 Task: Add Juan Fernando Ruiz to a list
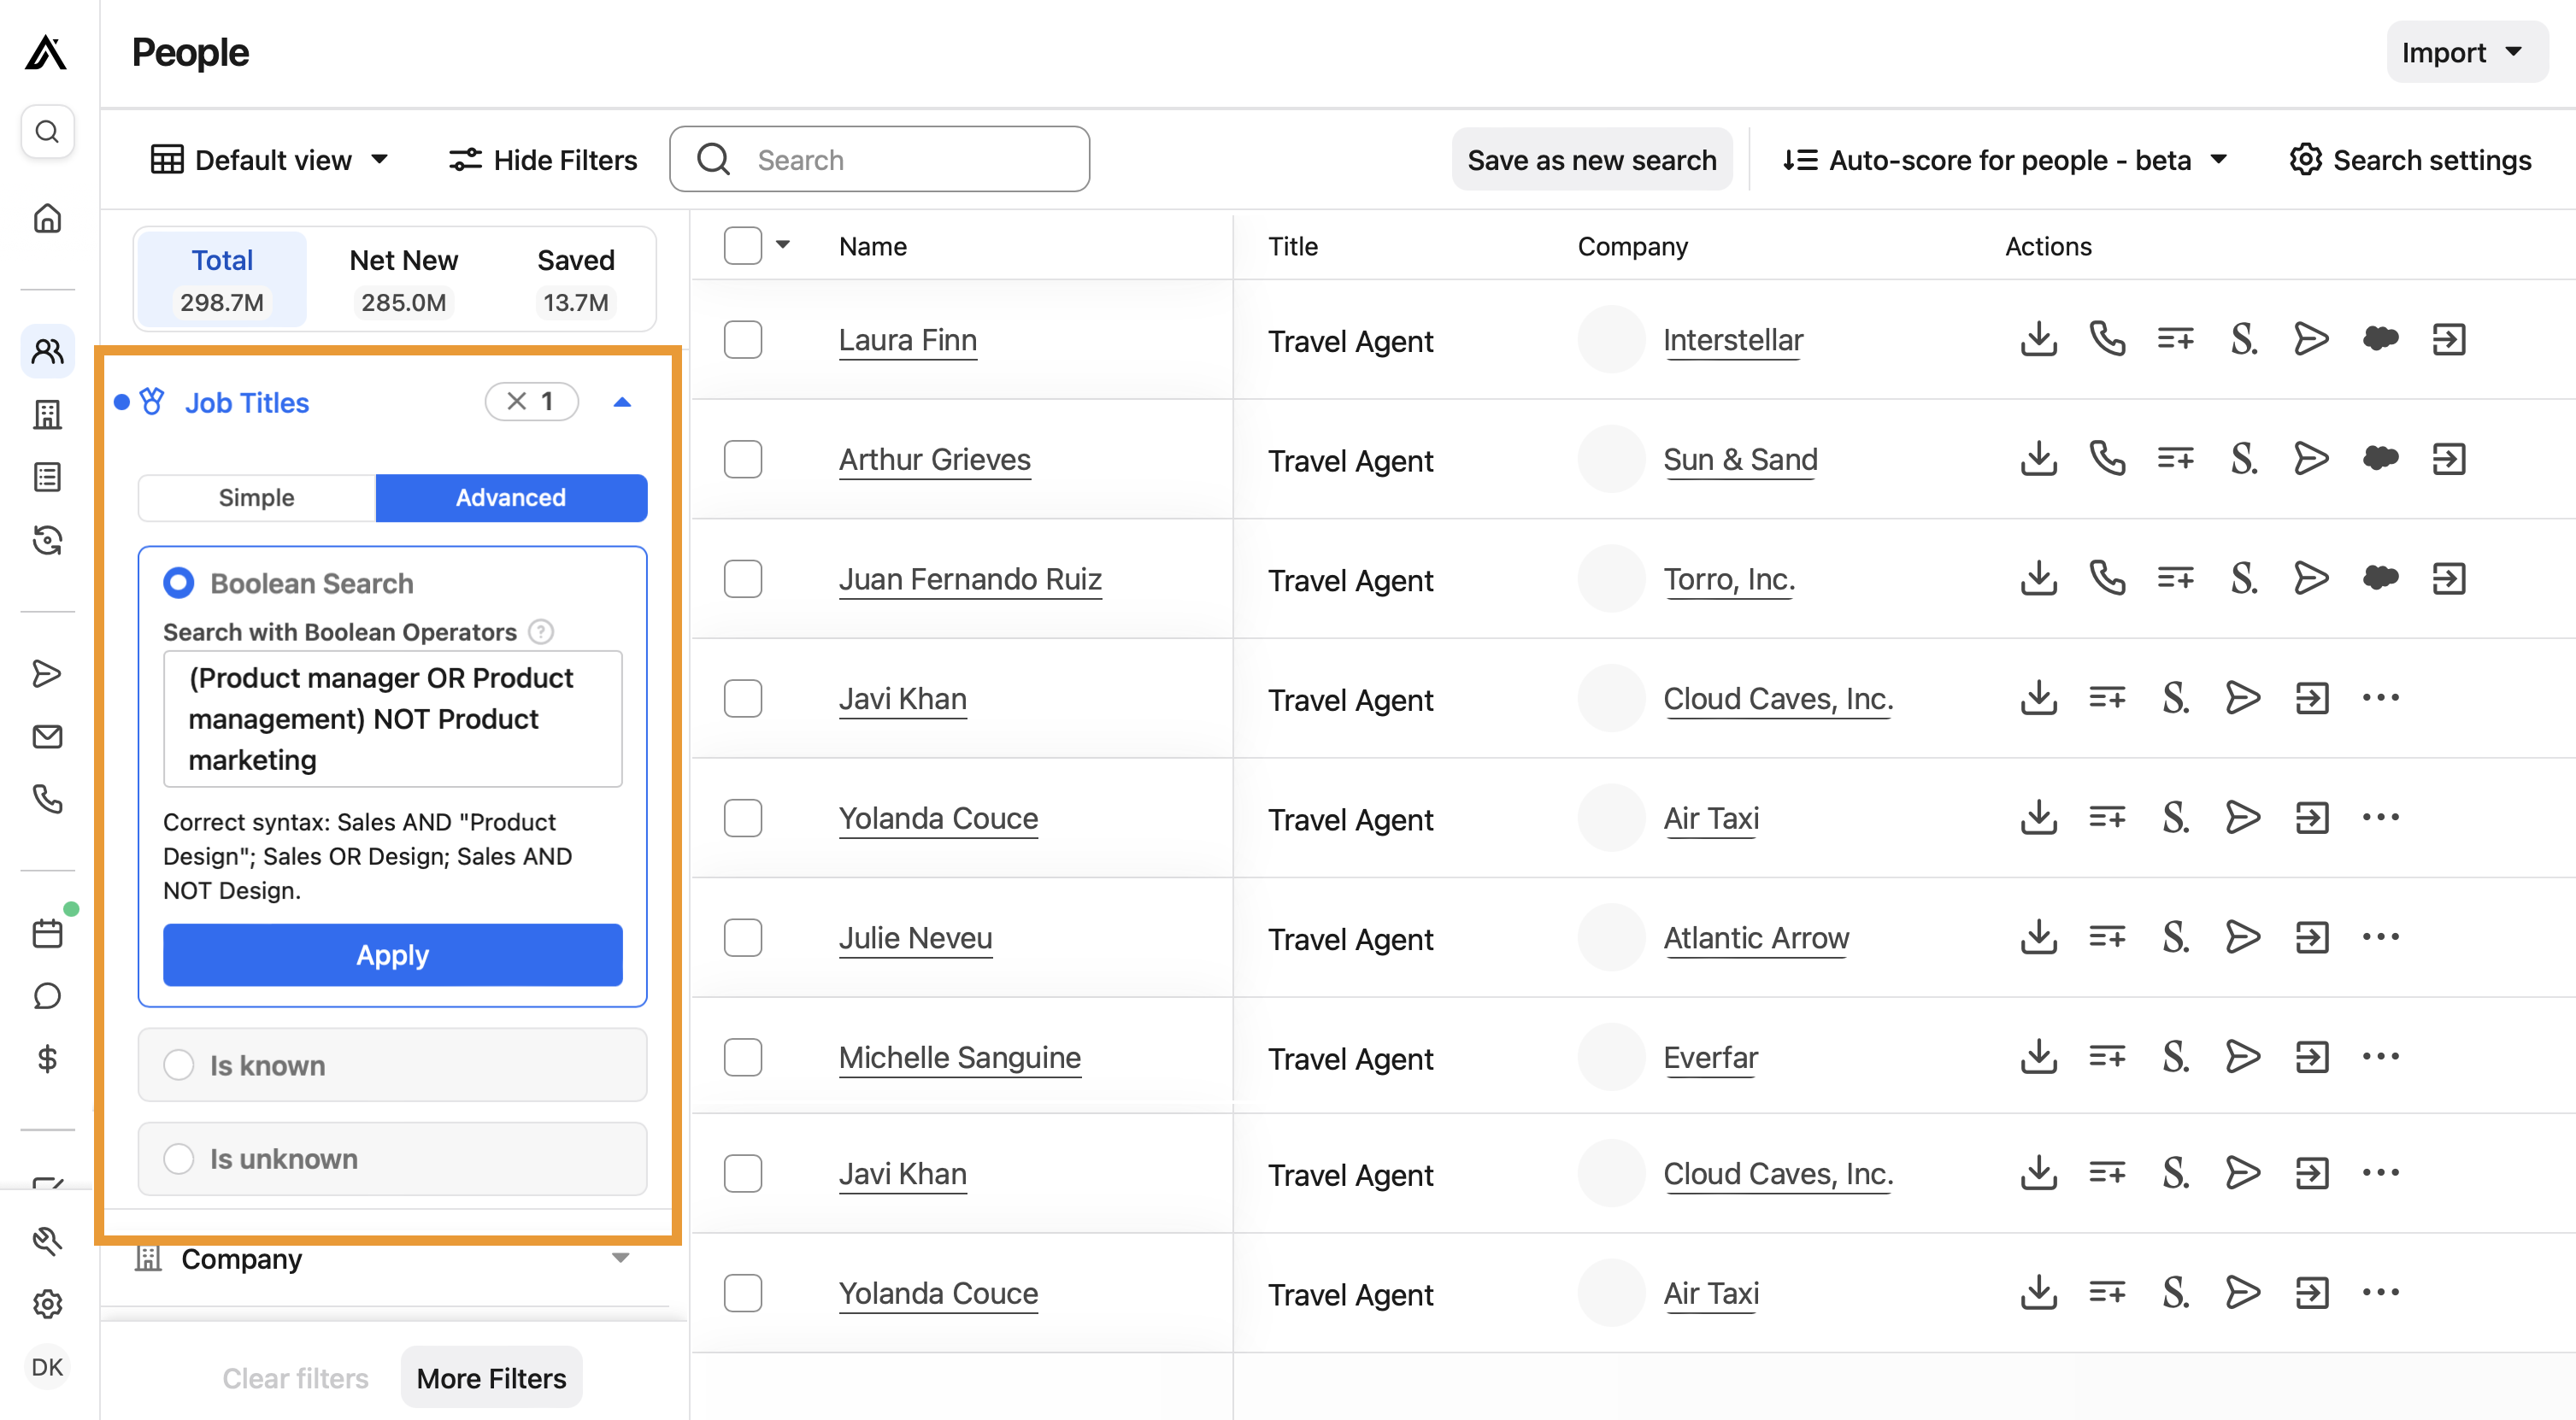2175,578
